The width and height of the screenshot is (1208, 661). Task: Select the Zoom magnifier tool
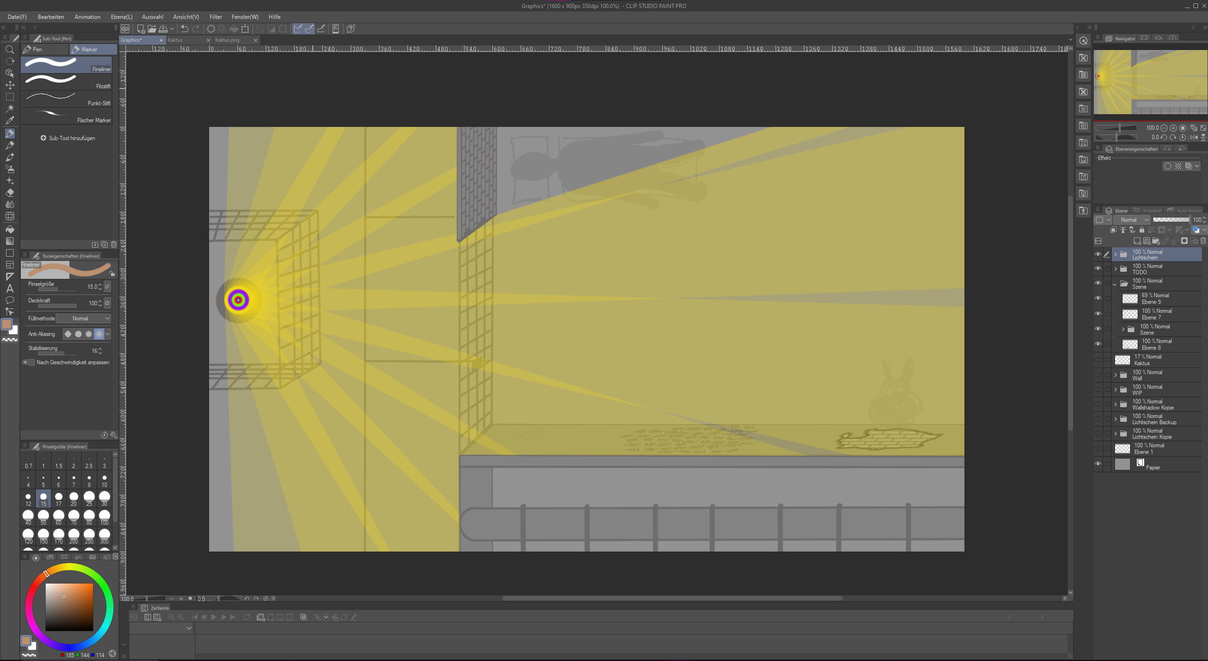tap(9, 50)
